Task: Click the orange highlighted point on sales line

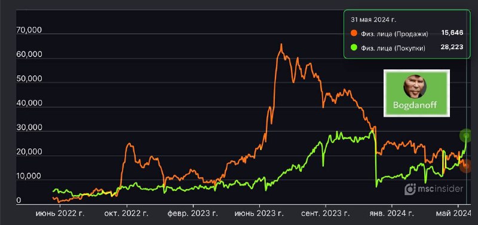Action: (x=466, y=166)
